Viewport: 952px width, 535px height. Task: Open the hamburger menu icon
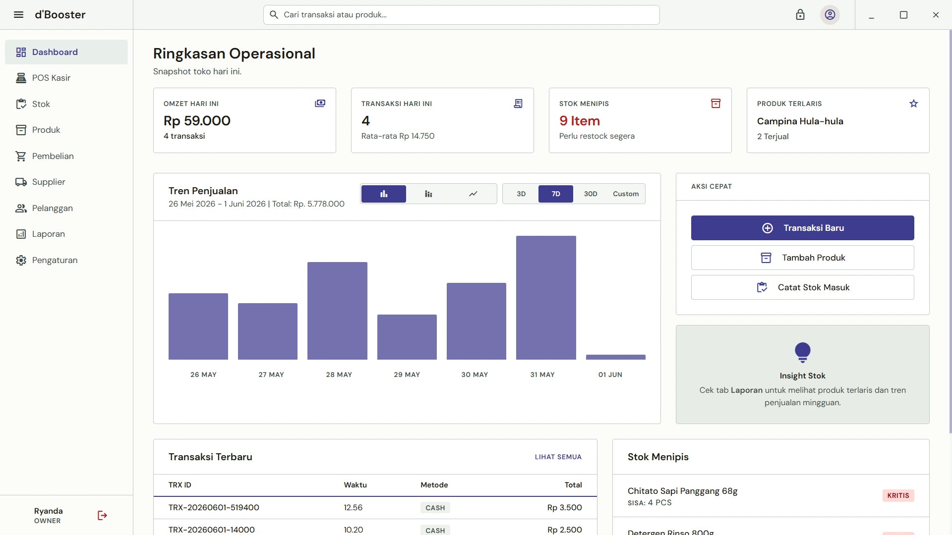(x=18, y=15)
